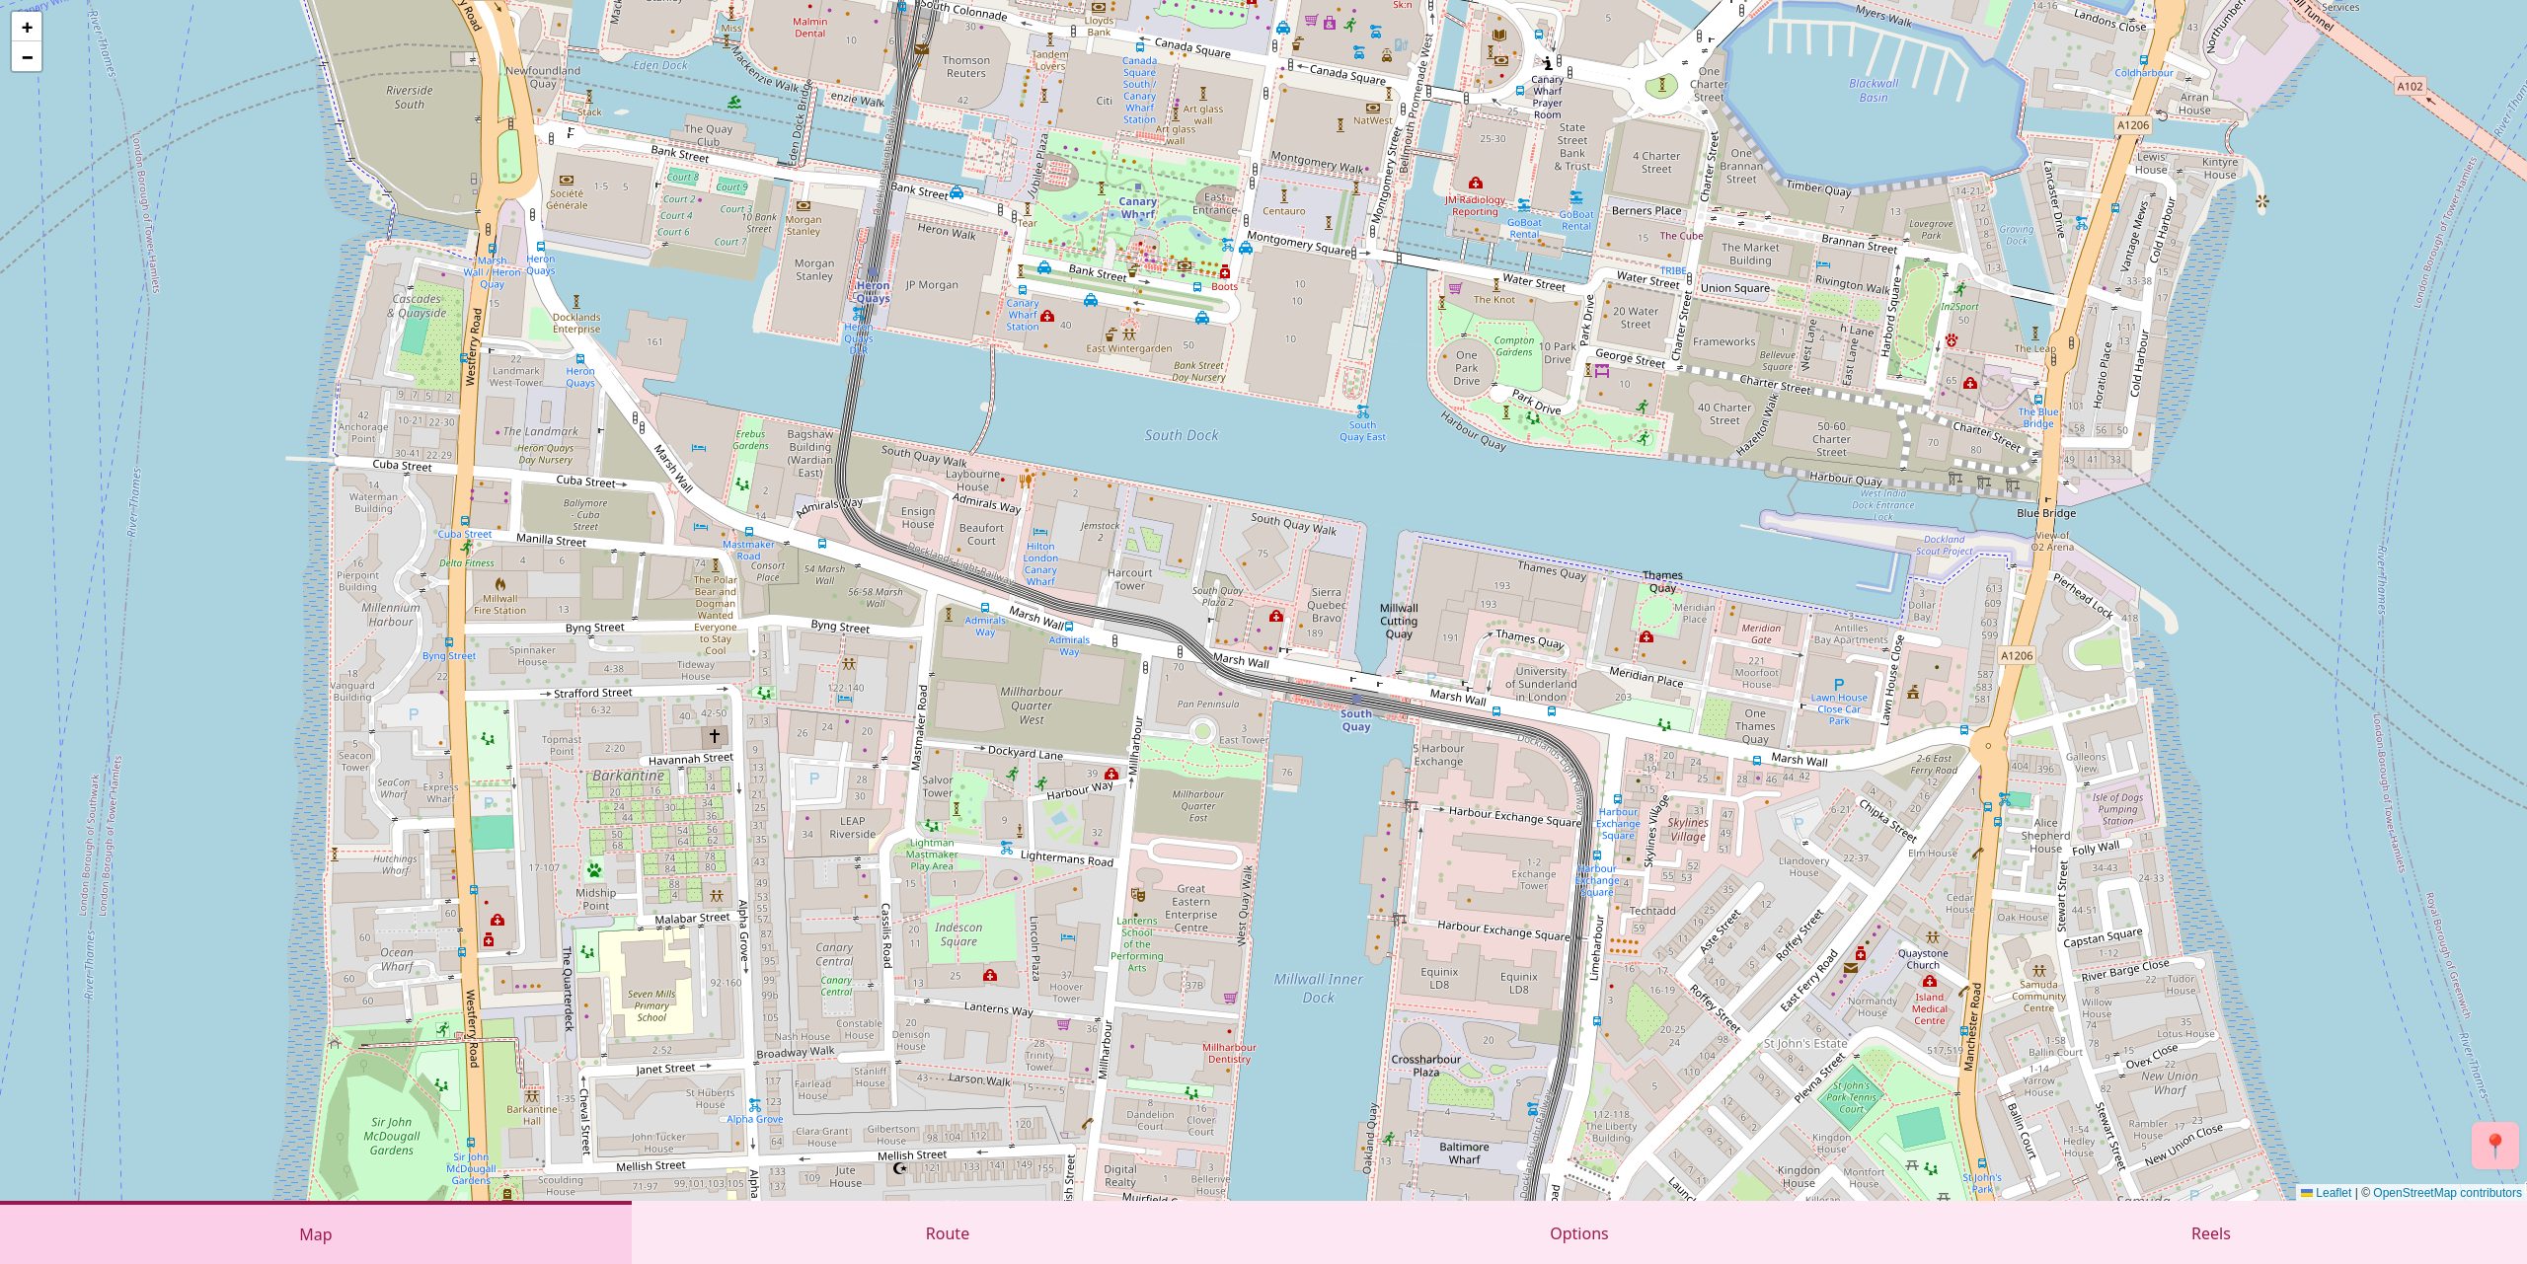
Task: Open the OpenStreetMap contributors link
Action: [x=2446, y=1193]
